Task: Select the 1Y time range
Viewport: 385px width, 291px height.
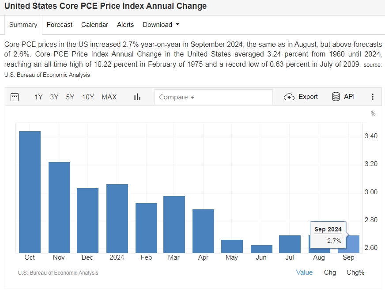Action: (38, 97)
